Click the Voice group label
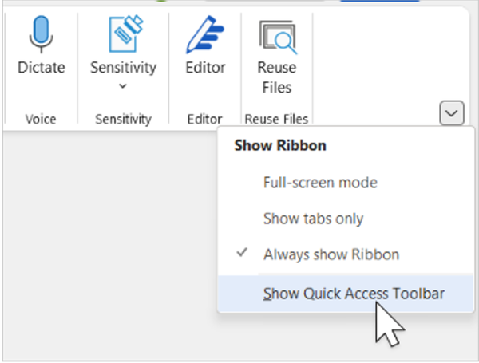This screenshot has height=363, width=479. coord(41,119)
